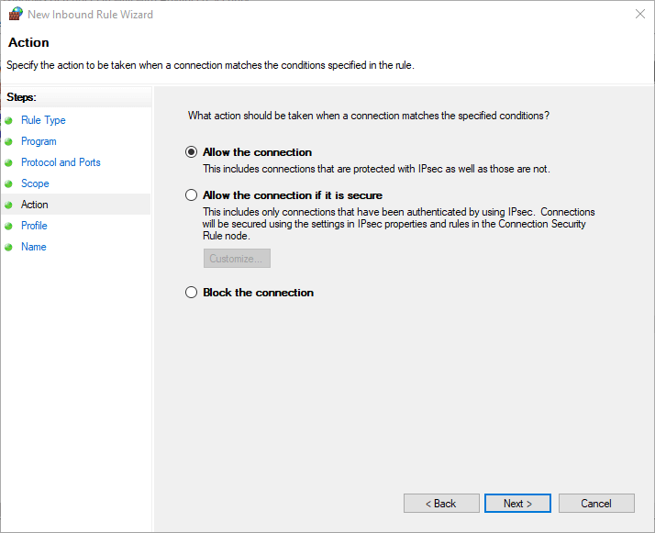655x533 pixels.
Task: Jump to the Scope step
Action: click(x=35, y=183)
